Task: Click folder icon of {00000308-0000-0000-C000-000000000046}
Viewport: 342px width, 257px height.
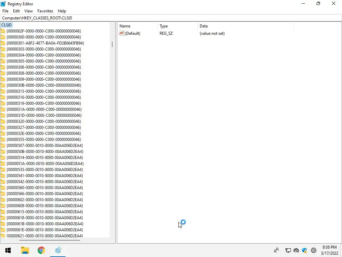Action: click(x=3, y=73)
